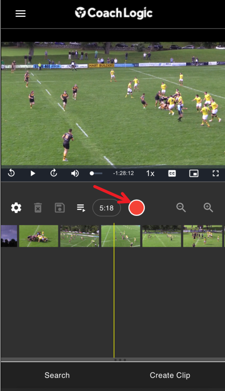This screenshot has width=225, height=391.
Task: Mute the video volume
Action: coord(75,173)
